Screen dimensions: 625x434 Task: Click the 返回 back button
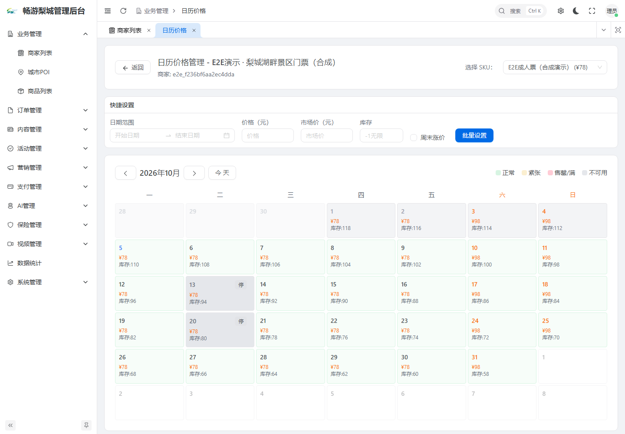133,67
